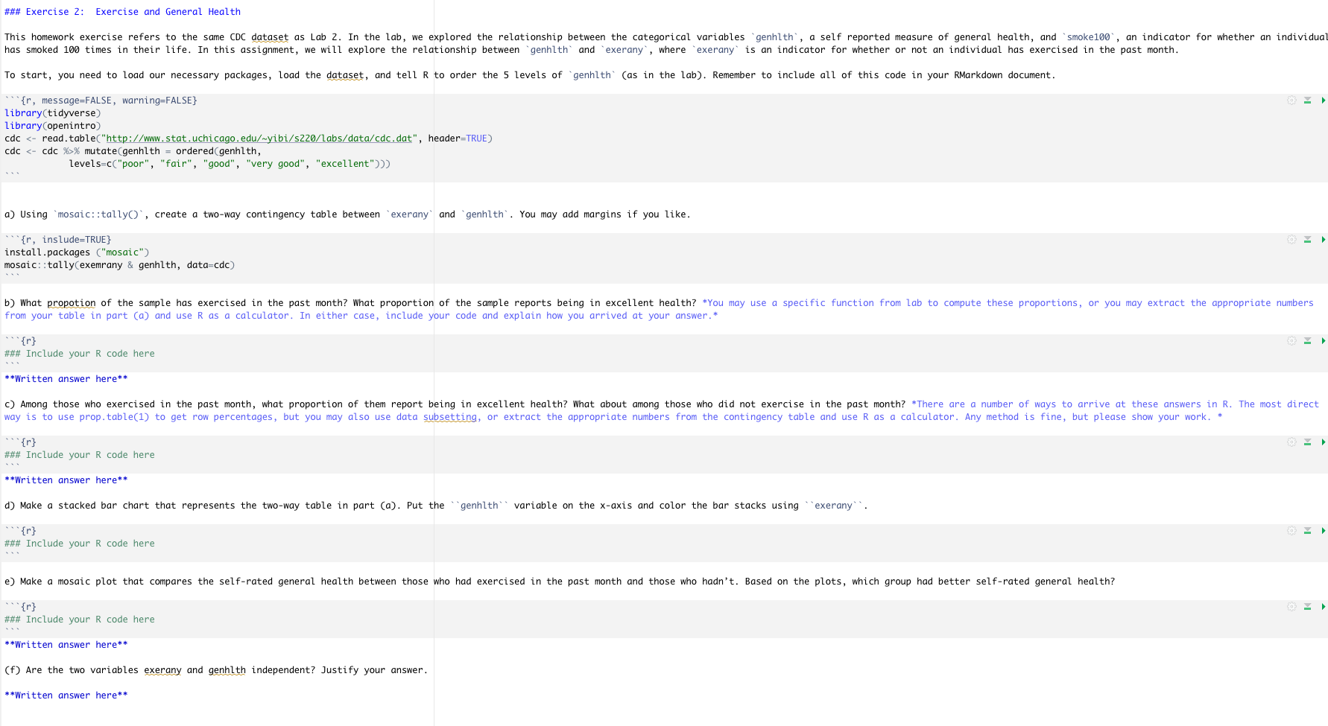Click the '**Written answer here**' placeholder after question b
The height and width of the screenshot is (726, 1328).
[66, 379]
